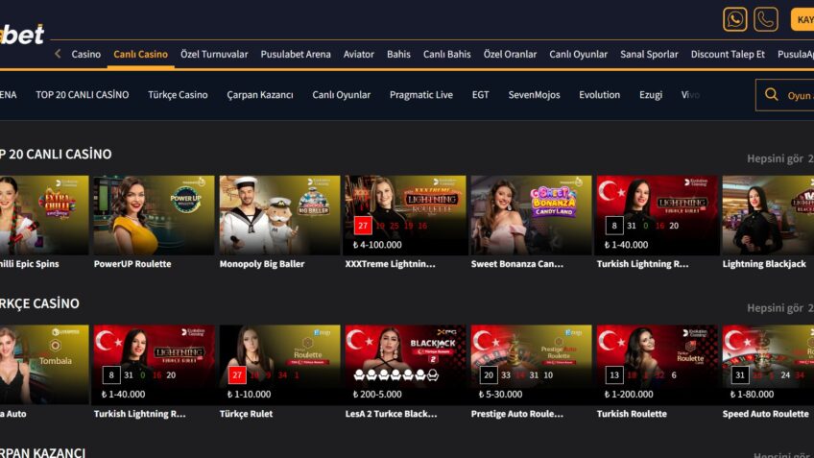Screen dimensions: 814x458
Task: Click the PowerUP Roulette title text
Action: click(x=132, y=264)
